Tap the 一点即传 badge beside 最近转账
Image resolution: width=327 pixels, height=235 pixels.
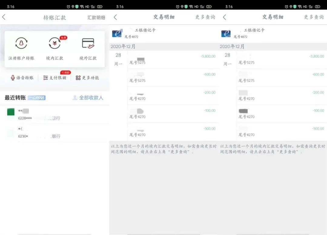click(37, 98)
